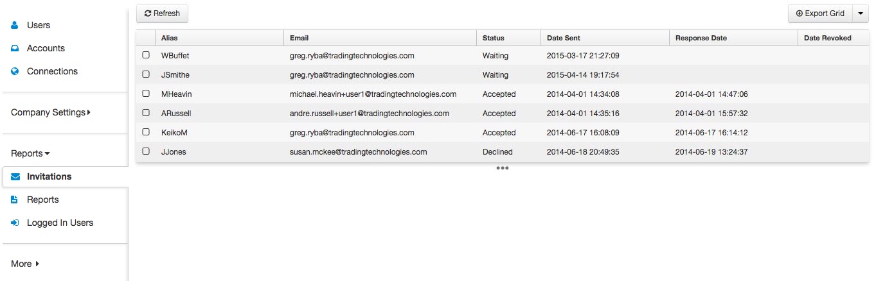876x281 pixels.
Task: Click the Users person icon in sidebar
Action: [x=15, y=25]
